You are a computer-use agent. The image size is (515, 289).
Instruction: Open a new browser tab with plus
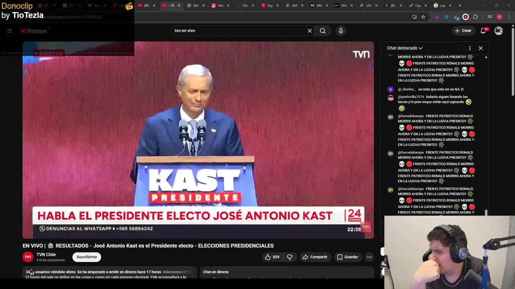coord(460,6)
